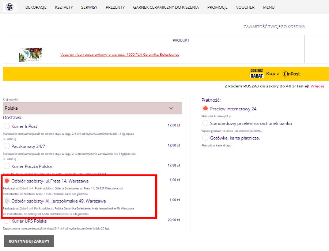Click the ZAWARTOŚĆ TWOJEGO KOSZYKA heading
This screenshot has width=329, height=251.
[274, 27]
